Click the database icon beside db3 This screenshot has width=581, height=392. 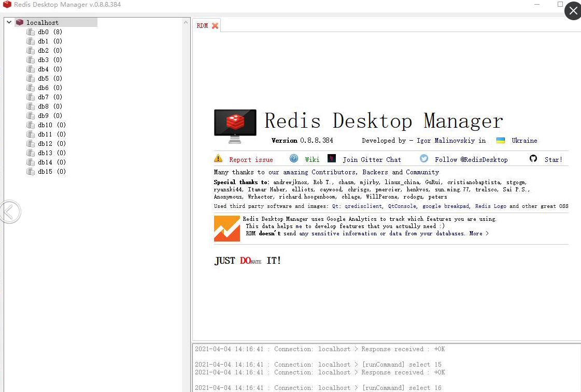coord(31,59)
